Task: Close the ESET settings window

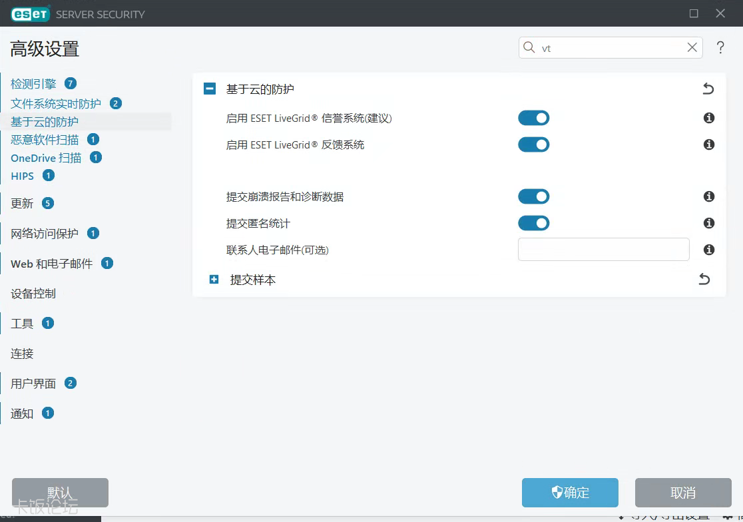Action: point(720,13)
